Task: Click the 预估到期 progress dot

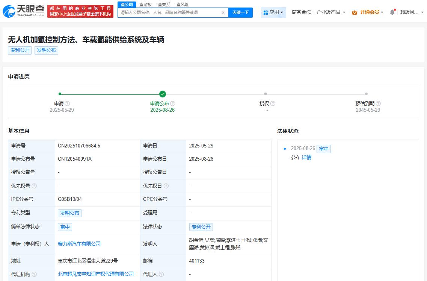Action: (x=366, y=94)
